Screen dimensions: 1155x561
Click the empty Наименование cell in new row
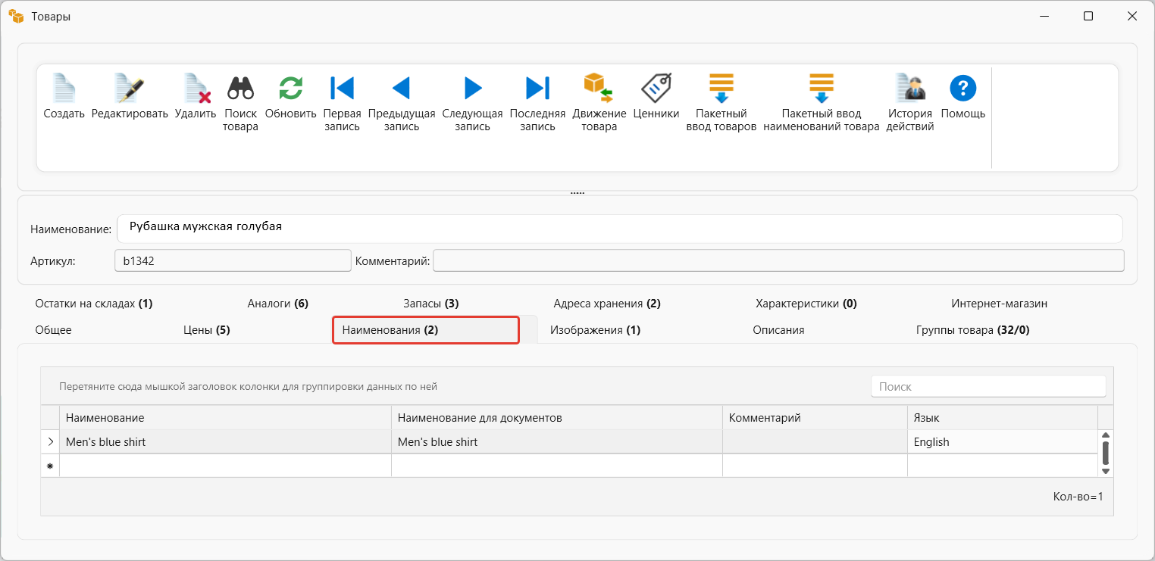pos(225,466)
